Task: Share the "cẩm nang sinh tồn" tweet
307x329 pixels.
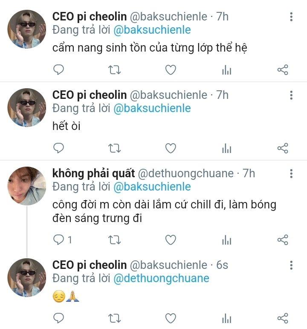Action: point(283,70)
